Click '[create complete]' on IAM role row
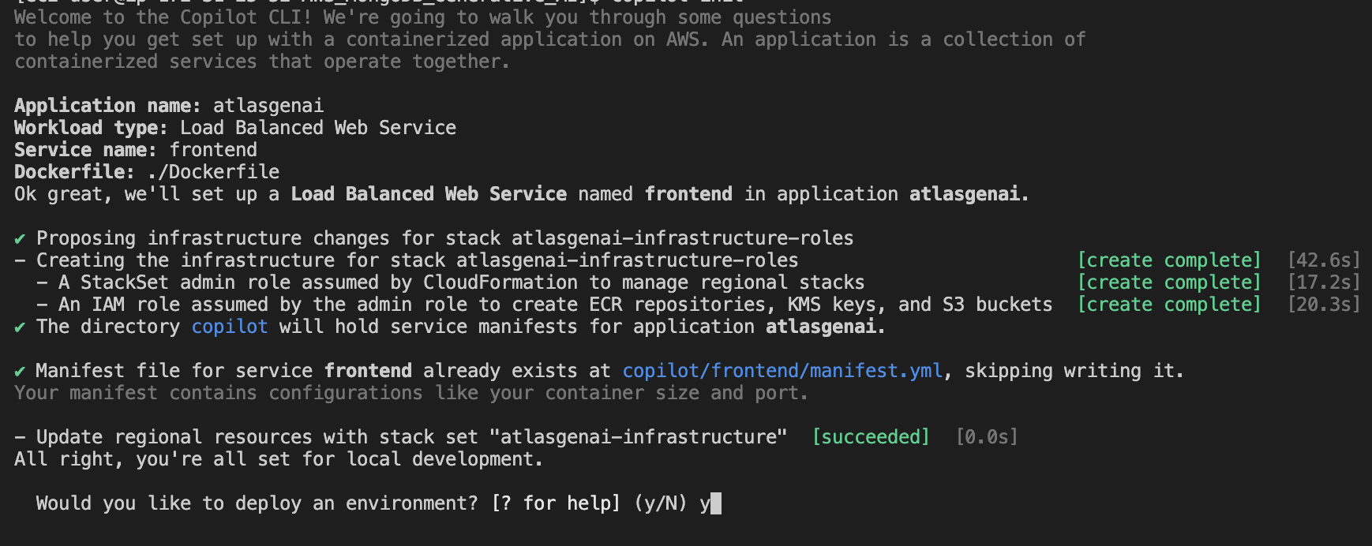The image size is (1372, 546). 1169,305
